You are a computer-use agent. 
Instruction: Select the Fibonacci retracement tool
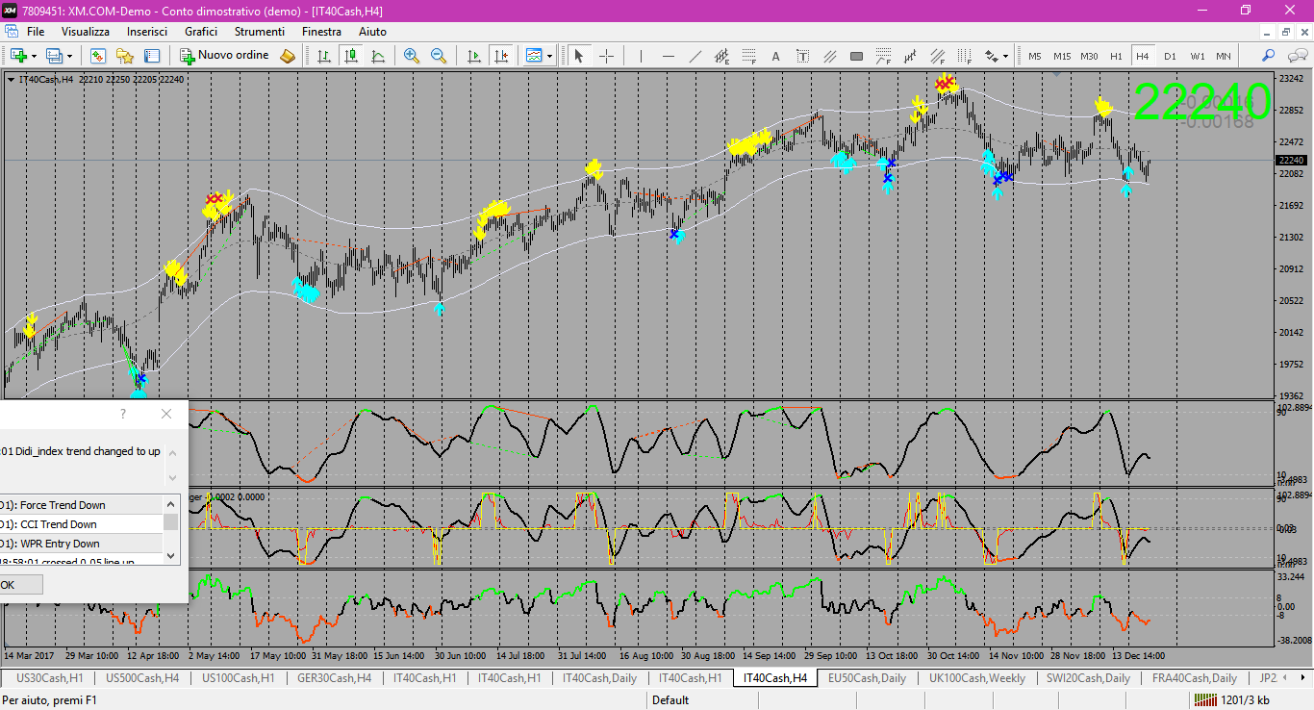coord(748,56)
